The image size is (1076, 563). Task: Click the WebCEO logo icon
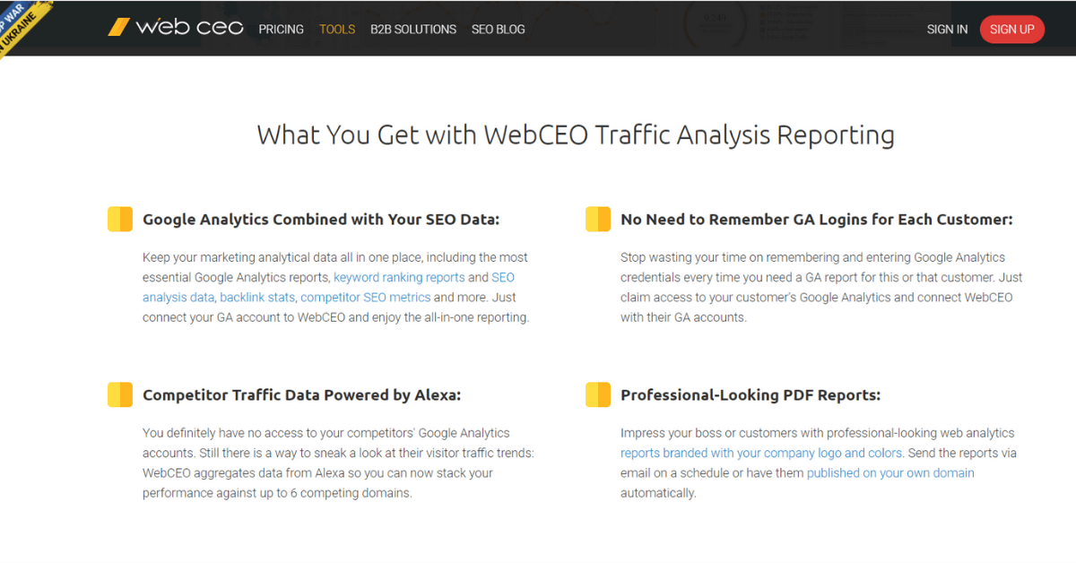point(118,28)
